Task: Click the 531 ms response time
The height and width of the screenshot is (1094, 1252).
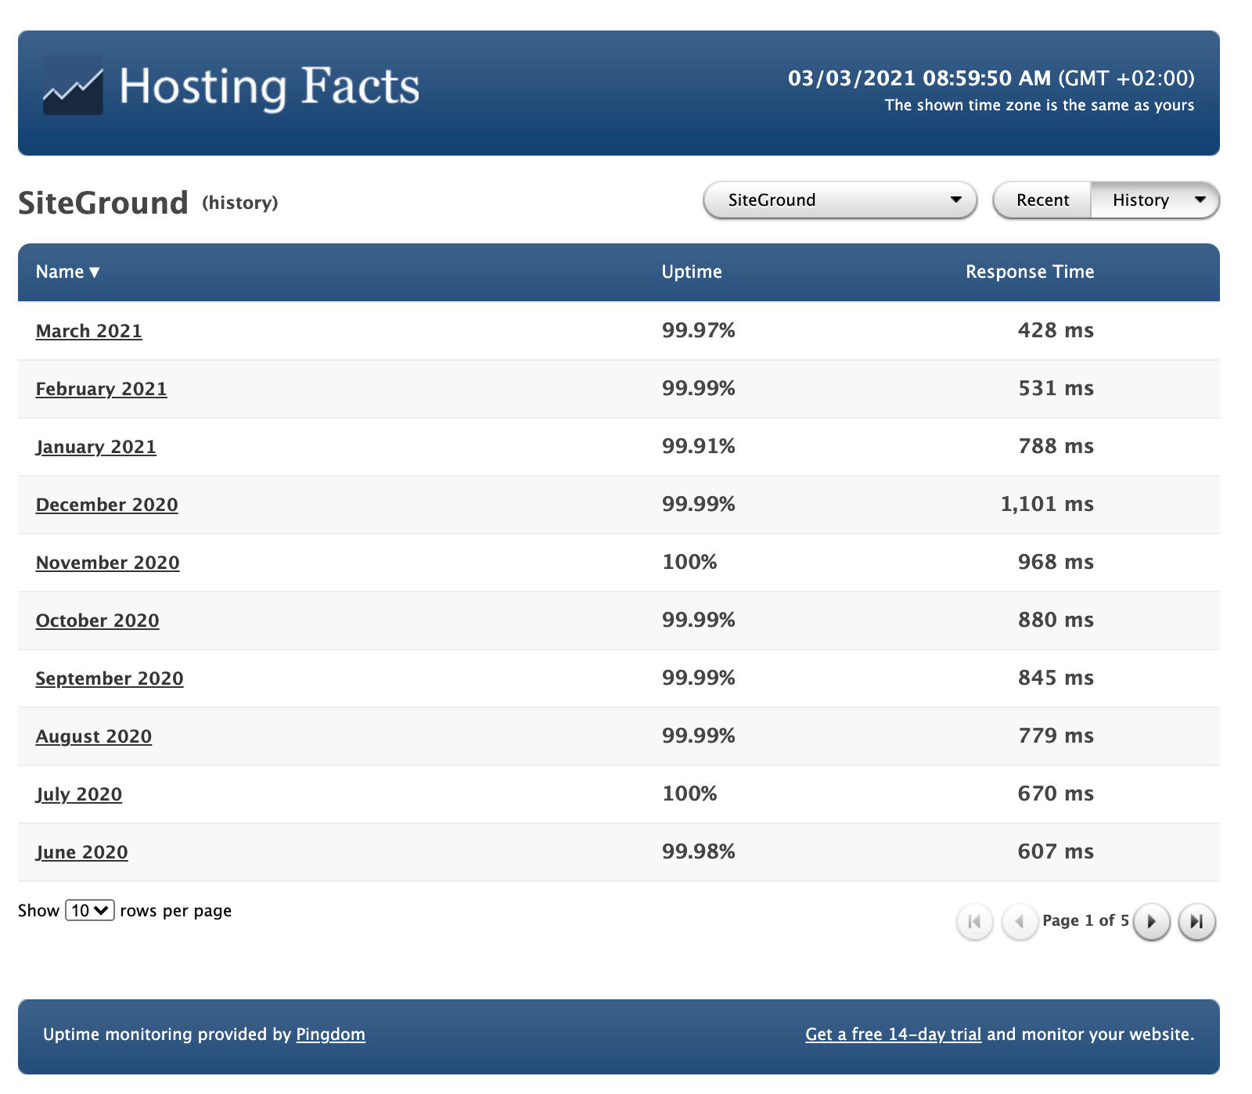Action: tap(1056, 388)
